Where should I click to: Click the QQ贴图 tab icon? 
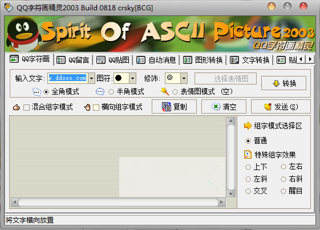point(101,60)
